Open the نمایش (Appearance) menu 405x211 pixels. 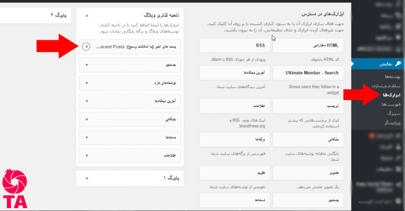tap(378, 64)
